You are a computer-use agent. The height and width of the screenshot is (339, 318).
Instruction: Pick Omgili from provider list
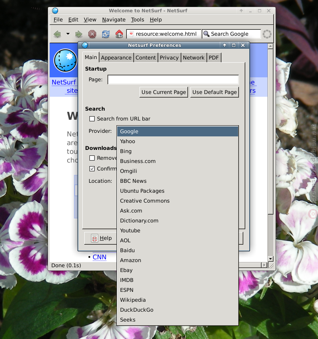(x=178, y=171)
